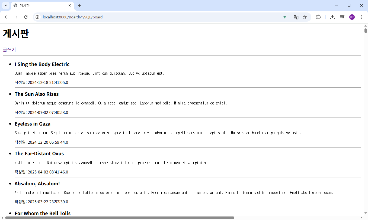368x220 pixels.
Task: Click the vertical scrollbar up arrow
Action: tap(366, 26)
